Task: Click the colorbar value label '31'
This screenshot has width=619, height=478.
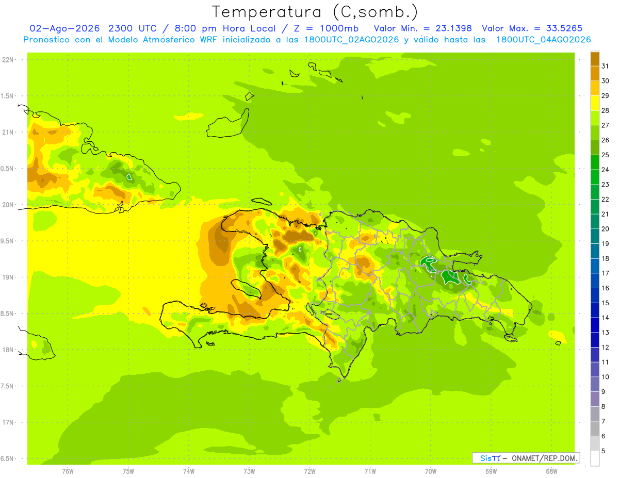Action: point(606,67)
